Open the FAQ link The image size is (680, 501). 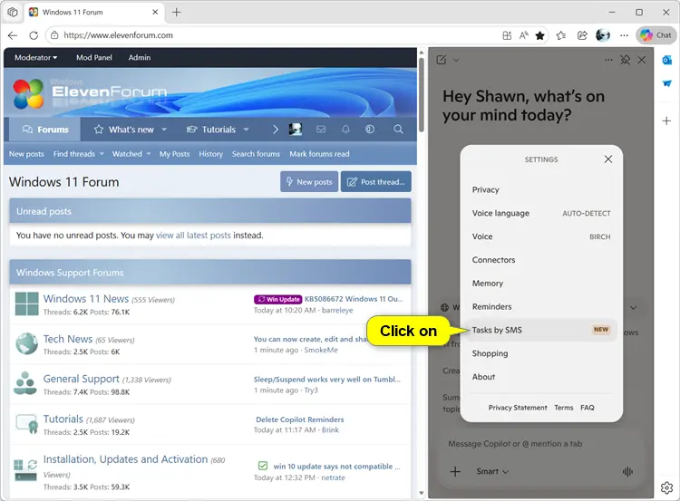pos(588,408)
